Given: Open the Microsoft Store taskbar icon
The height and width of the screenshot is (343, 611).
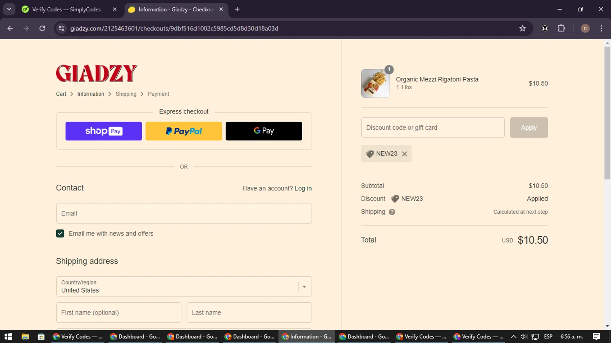Looking at the screenshot, I should click(x=41, y=336).
